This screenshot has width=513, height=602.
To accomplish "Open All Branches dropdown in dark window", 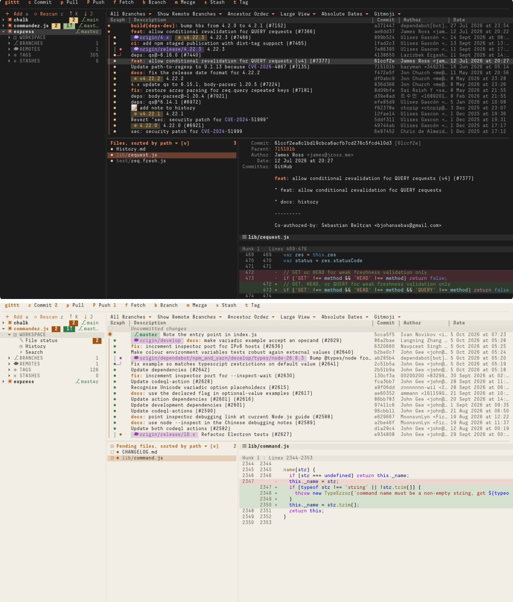I will [131, 14].
